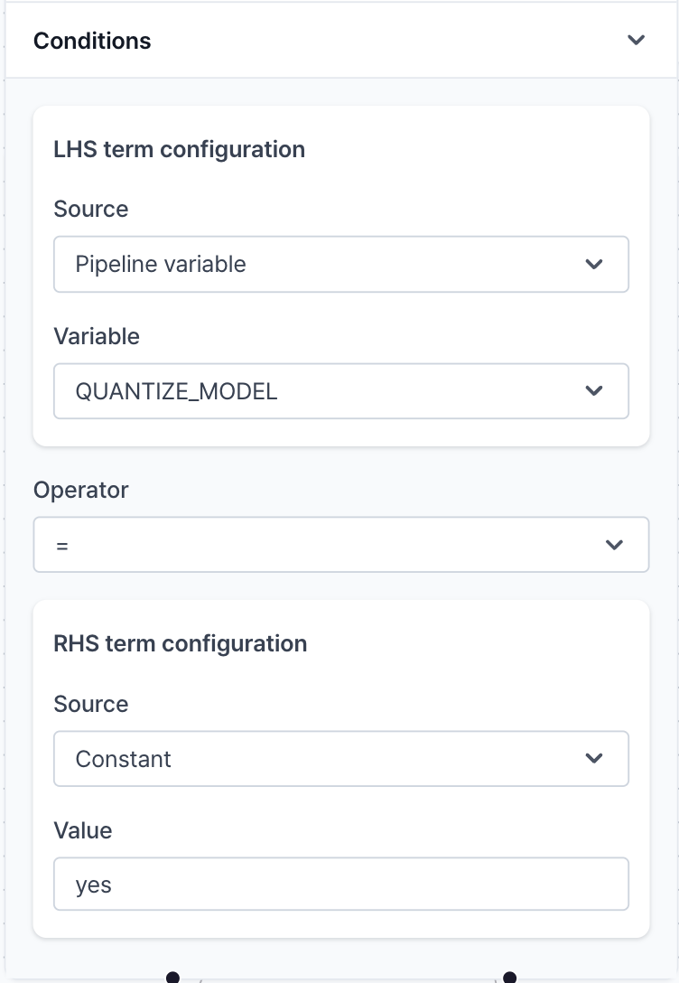Focus the Value input containing yes
Screen dimensions: 679x983
tap(340, 885)
